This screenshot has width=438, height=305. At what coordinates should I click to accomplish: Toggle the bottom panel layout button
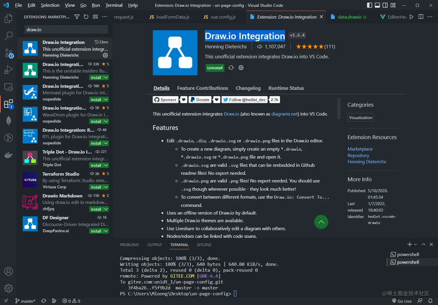pyautogui.click(x=377, y=5)
